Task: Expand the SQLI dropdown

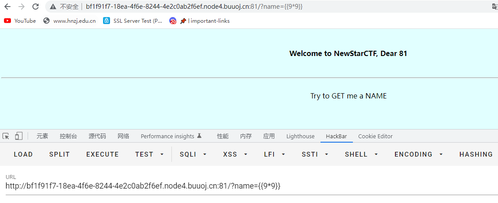Action: (193, 154)
